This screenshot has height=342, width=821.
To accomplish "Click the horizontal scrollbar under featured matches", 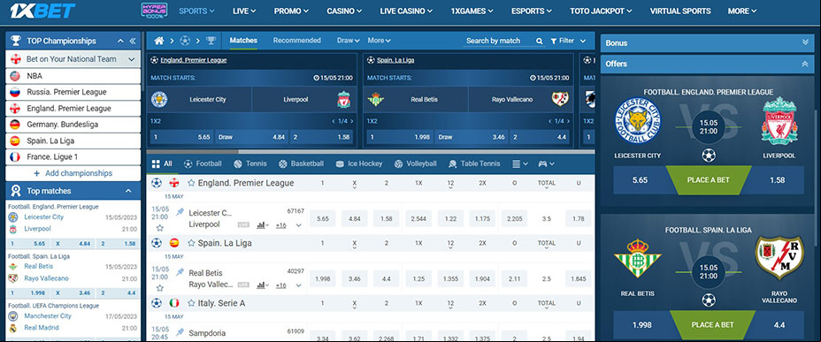I will click(x=371, y=152).
